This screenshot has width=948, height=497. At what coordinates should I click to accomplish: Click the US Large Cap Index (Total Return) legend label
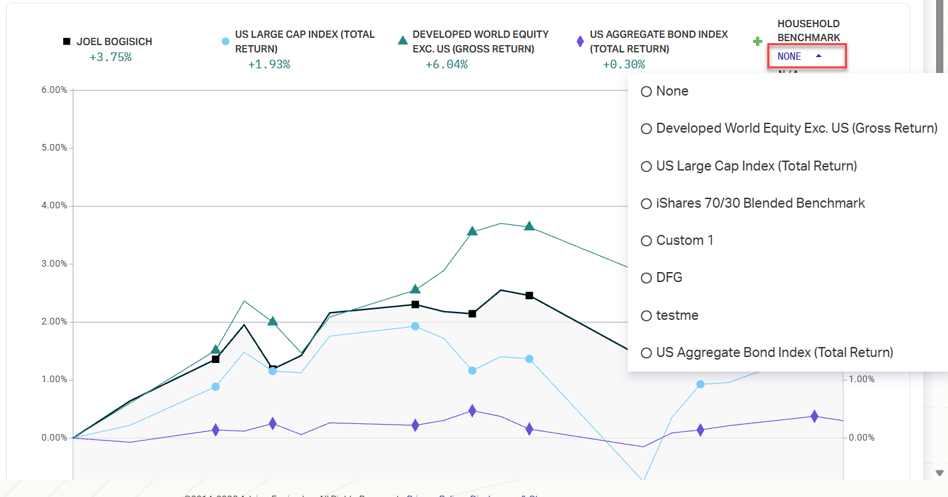click(x=305, y=41)
